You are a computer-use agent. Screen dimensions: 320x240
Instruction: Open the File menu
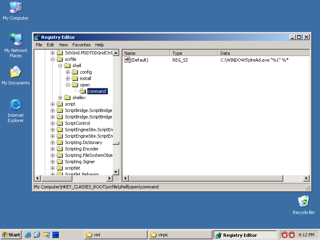[39, 45]
